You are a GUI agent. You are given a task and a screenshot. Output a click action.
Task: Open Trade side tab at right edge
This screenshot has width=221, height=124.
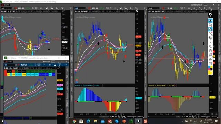point(219,14)
